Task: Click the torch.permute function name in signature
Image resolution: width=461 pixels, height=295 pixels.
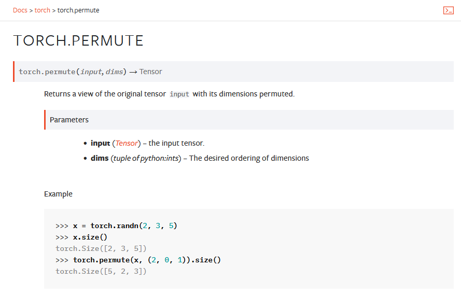Action: point(47,72)
